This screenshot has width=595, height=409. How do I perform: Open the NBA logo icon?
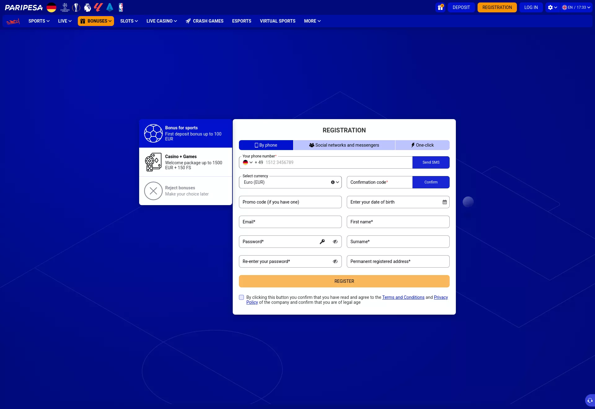tap(121, 7)
